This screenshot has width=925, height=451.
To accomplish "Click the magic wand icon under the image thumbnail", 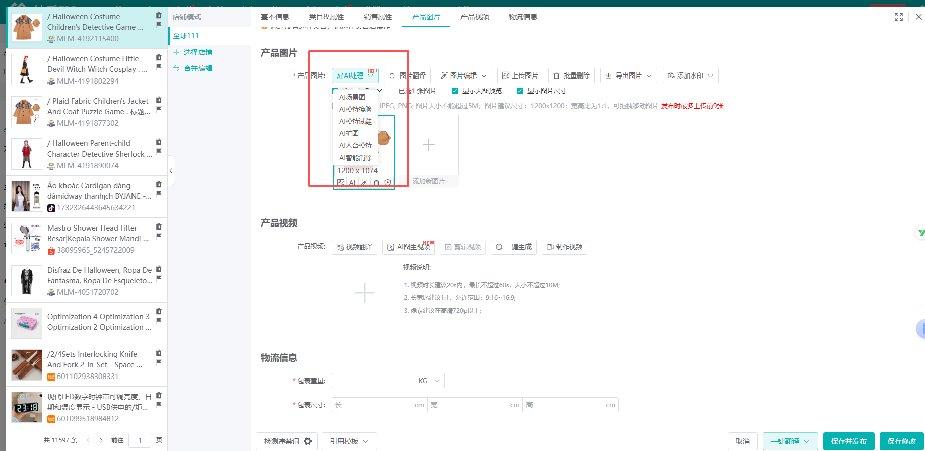I will [364, 183].
